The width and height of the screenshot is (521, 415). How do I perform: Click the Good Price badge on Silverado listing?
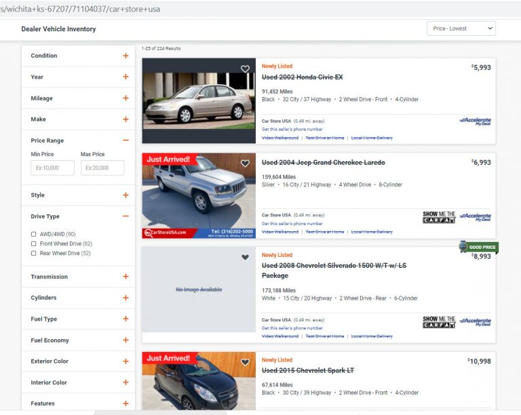(x=478, y=247)
